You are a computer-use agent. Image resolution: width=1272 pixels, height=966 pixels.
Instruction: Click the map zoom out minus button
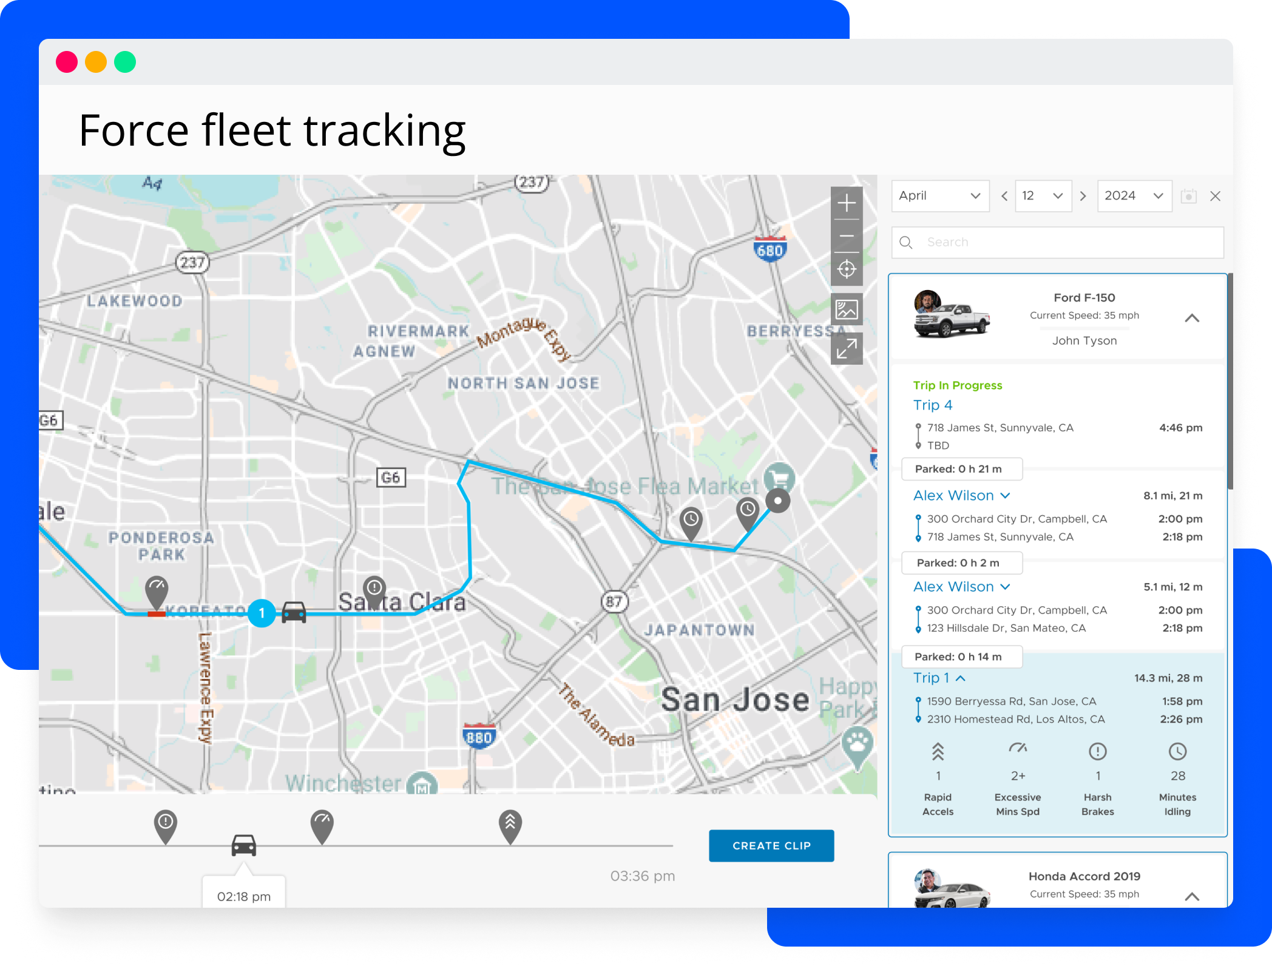pyautogui.click(x=847, y=236)
